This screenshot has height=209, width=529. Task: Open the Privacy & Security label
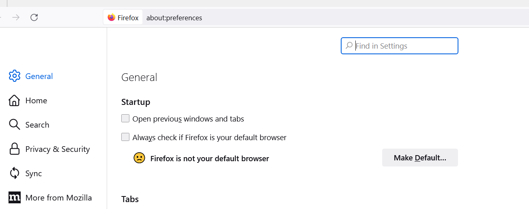click(58, 149)
